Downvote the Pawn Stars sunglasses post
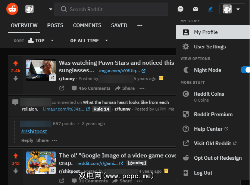Image resolution: width=250 pixels, height=185 pixels. tap(16, 78)
